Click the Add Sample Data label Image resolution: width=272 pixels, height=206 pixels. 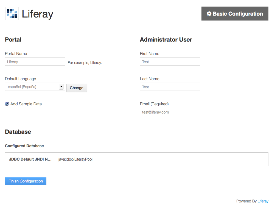click(x=26, y=104)
